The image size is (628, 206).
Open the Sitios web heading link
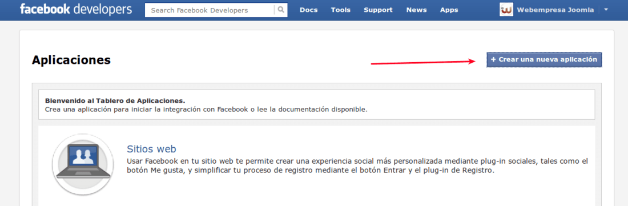point(151,149)
